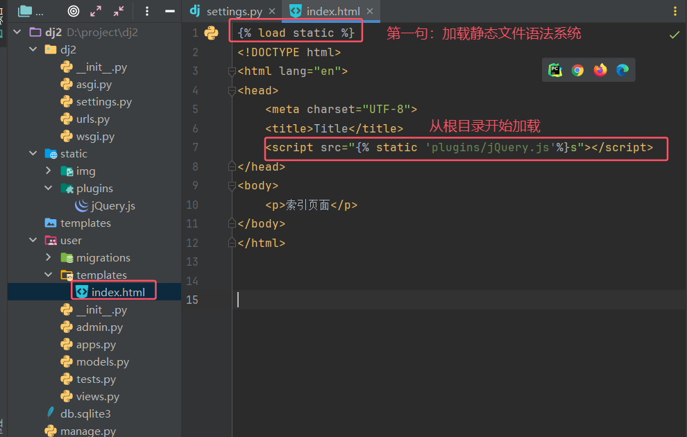This screenshot has height=437, width=687.
Task: Select the root templates folder
Action: (85, 223)
